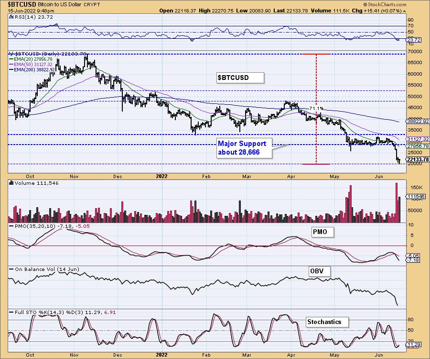Click the PMO annotation box
Viewport: 430px width, 359px height.
323,232
